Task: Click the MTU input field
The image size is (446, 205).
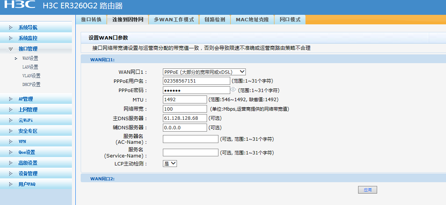Action: coord(185,100)
